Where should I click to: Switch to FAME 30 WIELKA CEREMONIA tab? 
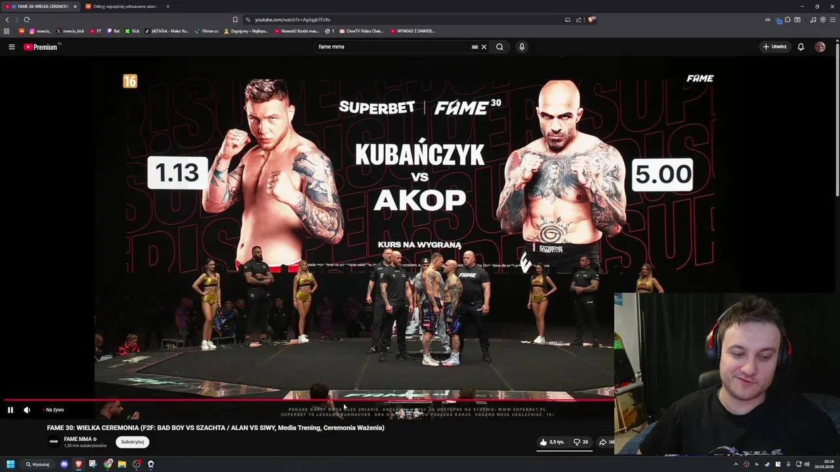point(39,7)
